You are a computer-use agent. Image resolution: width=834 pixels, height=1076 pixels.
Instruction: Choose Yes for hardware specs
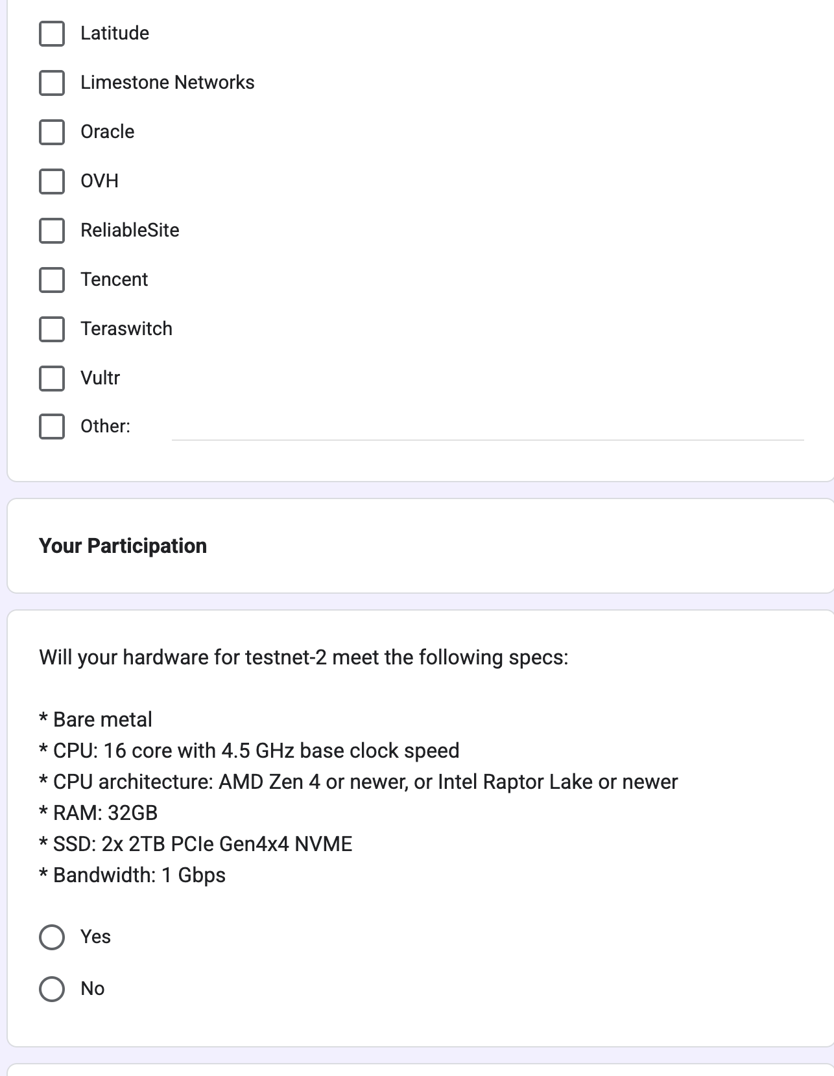(x=52, y=937)
